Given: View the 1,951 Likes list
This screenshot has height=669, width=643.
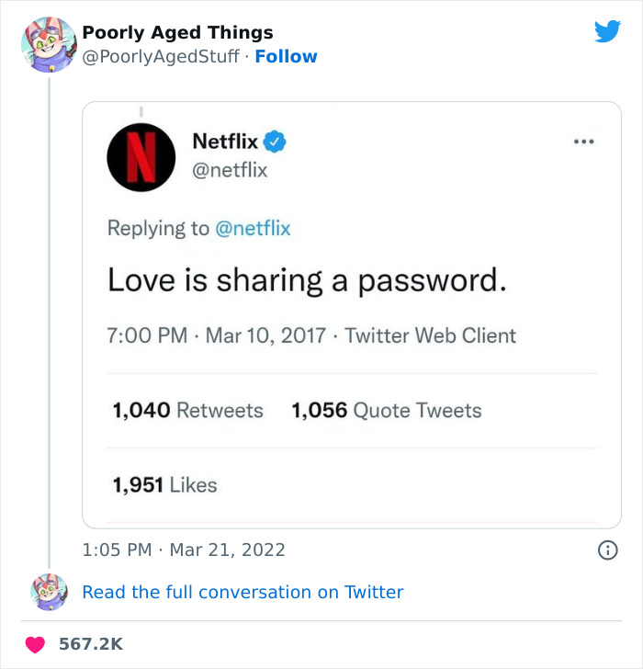Looking at the screenshot, I should click(x=165, y=485).
